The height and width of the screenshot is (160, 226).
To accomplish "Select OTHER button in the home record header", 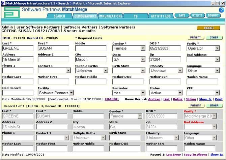I will point(214,37).
